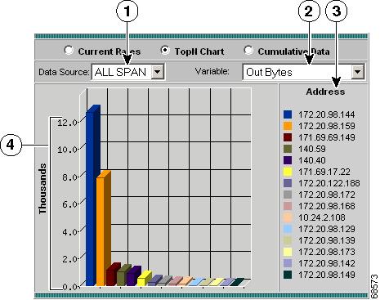Click address 171.69.69.149 in the legend

[x=327, y=137]
